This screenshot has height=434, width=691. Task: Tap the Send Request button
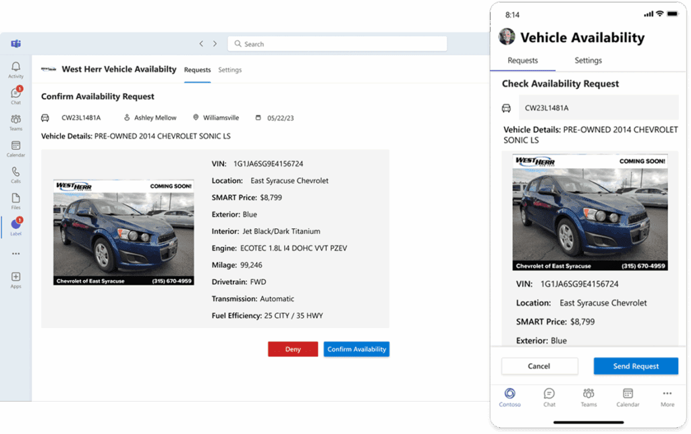pyautogui.click(x=636, y=366)
